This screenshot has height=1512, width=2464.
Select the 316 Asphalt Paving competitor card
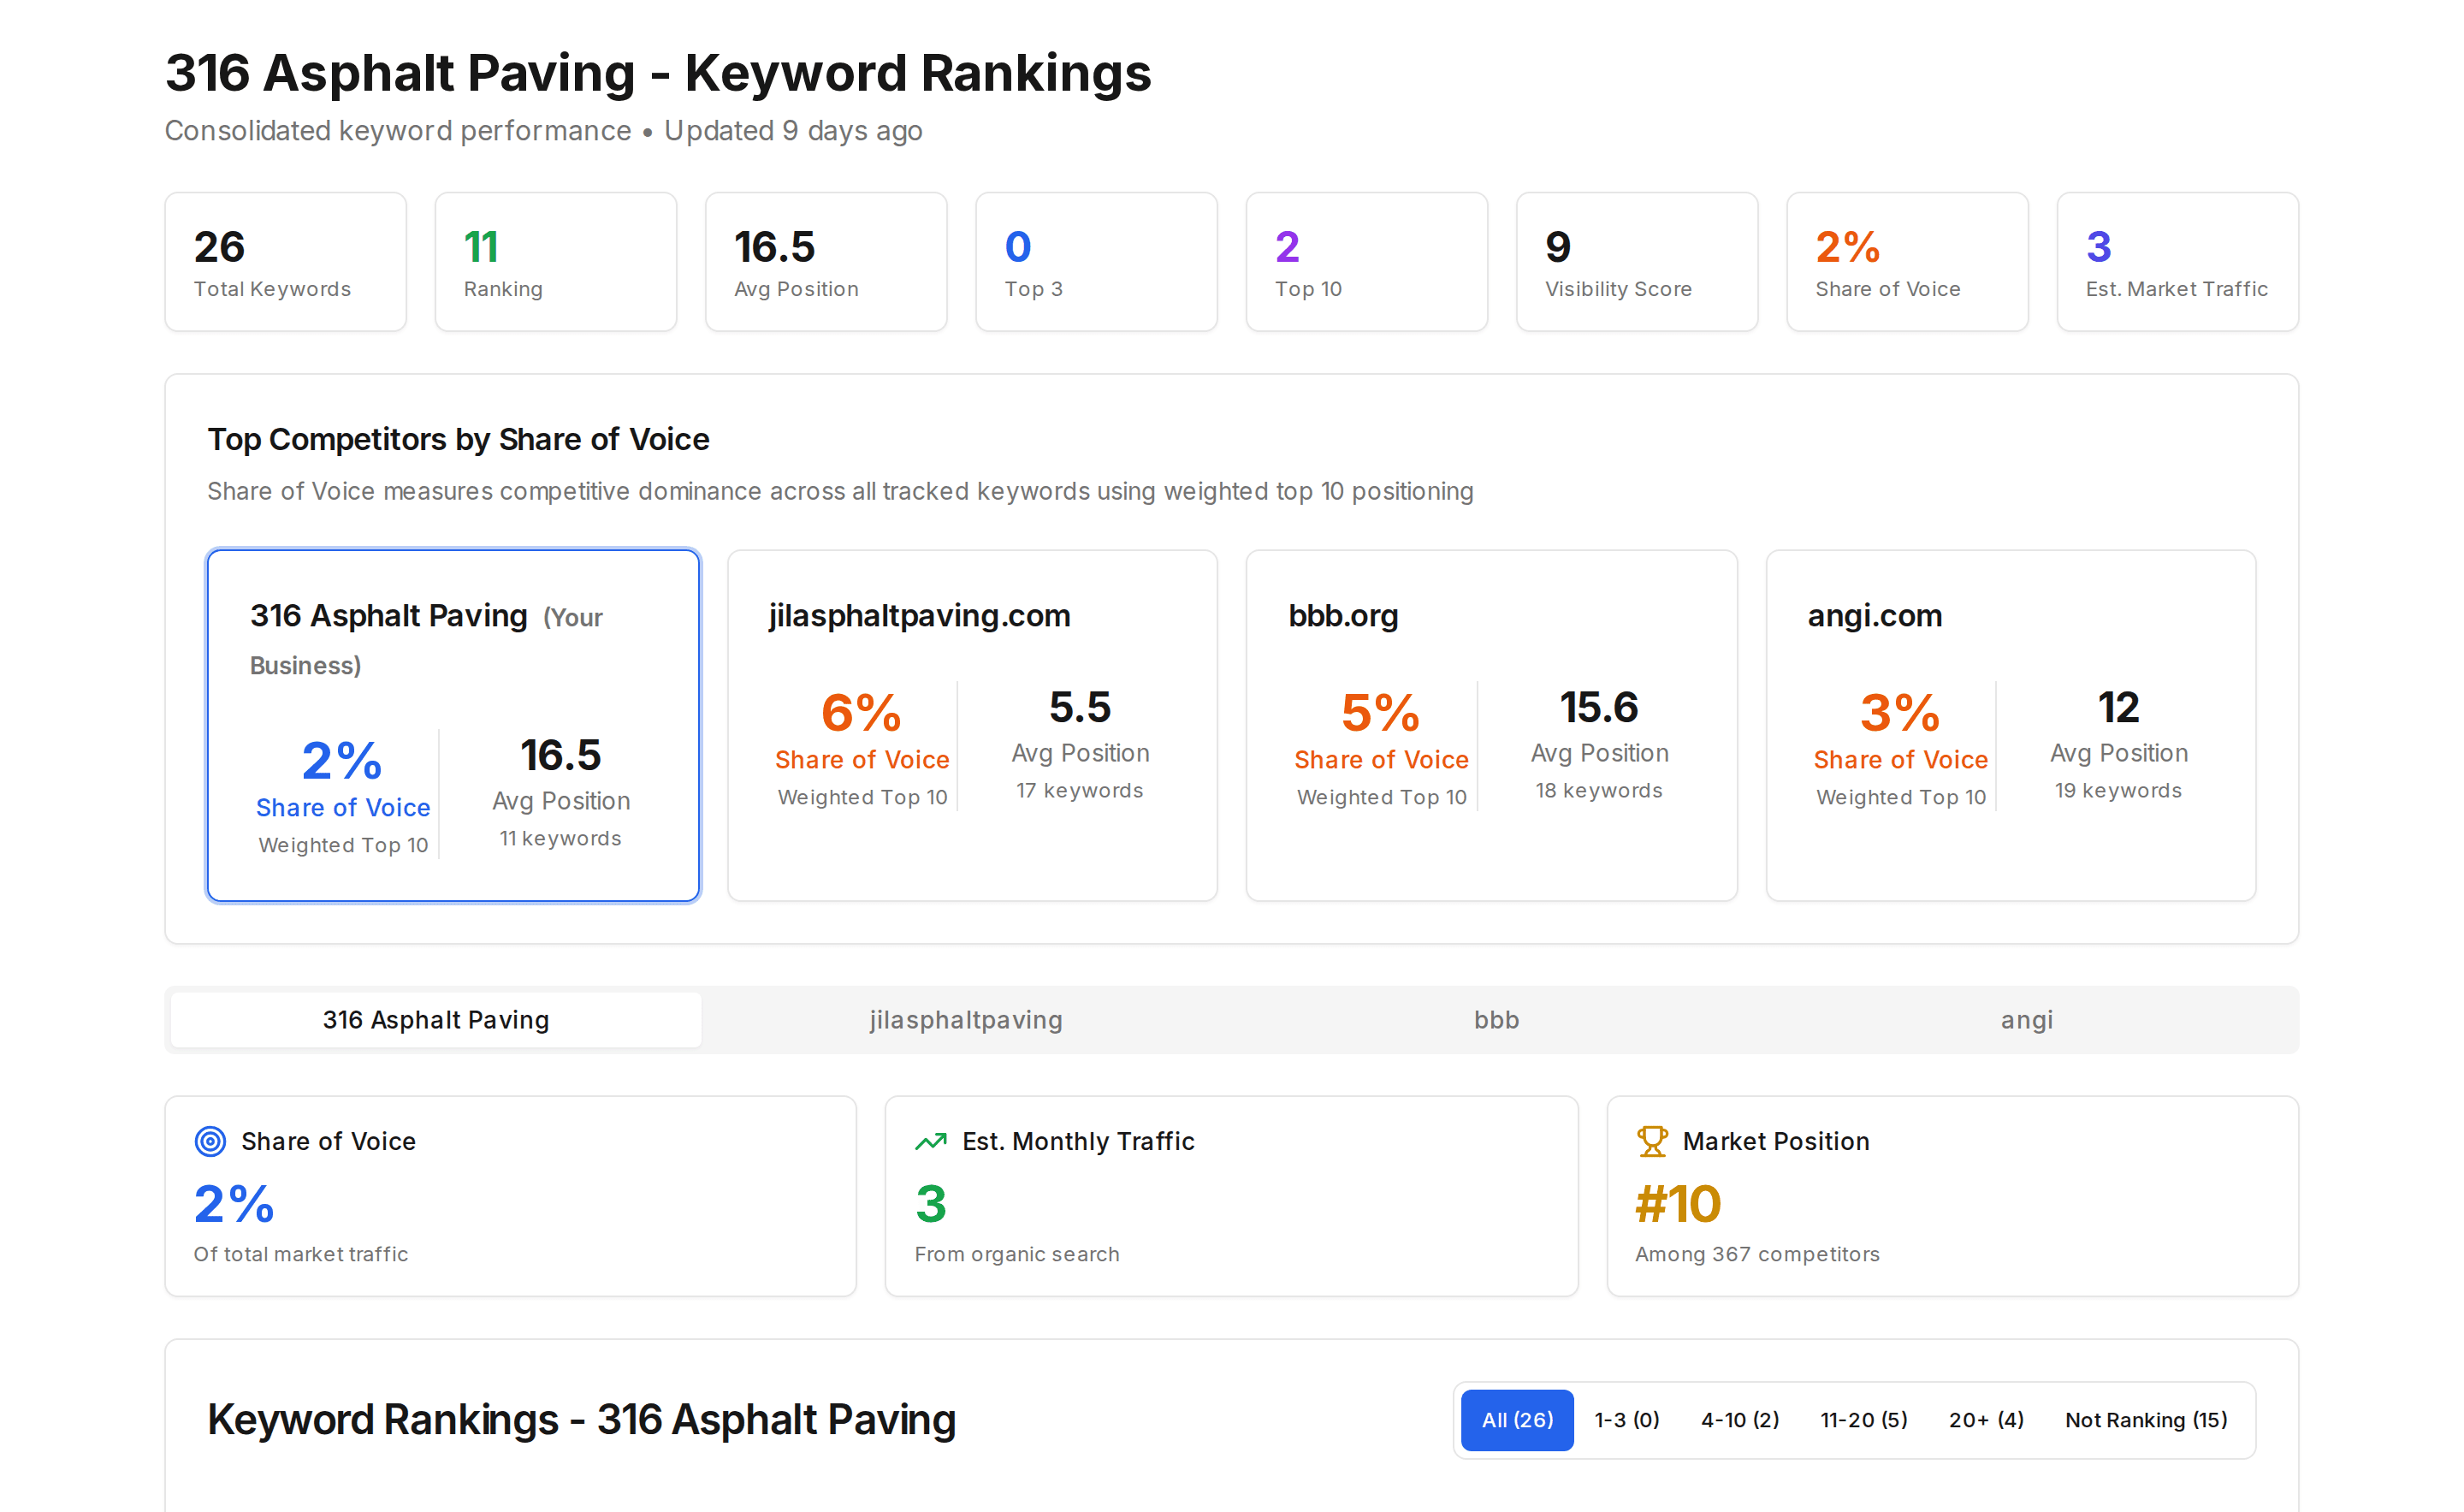pos(453,725)
